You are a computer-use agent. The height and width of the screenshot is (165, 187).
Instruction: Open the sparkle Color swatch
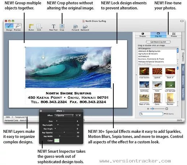click(57, 140)
